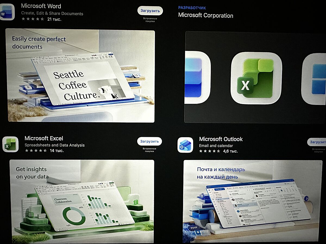Click the Word star rating with 21 тыс.
Viewport: 326px width, 244px height.
click(x=41, y=19)
